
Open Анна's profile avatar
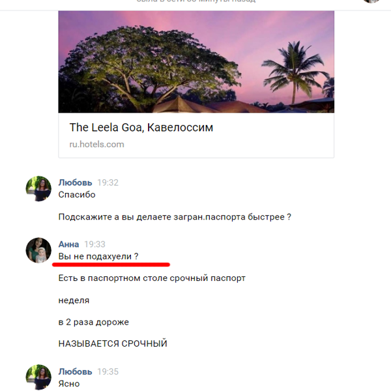tap(38, 250)
